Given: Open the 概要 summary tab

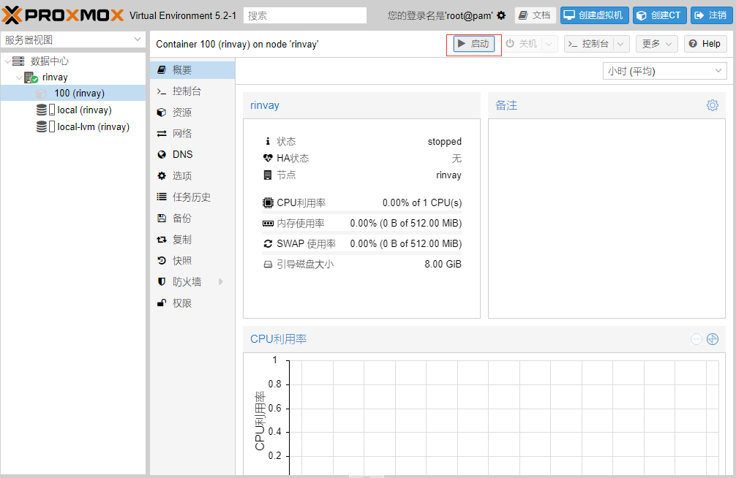Looking at the screenshot, I should pos(192,70).
